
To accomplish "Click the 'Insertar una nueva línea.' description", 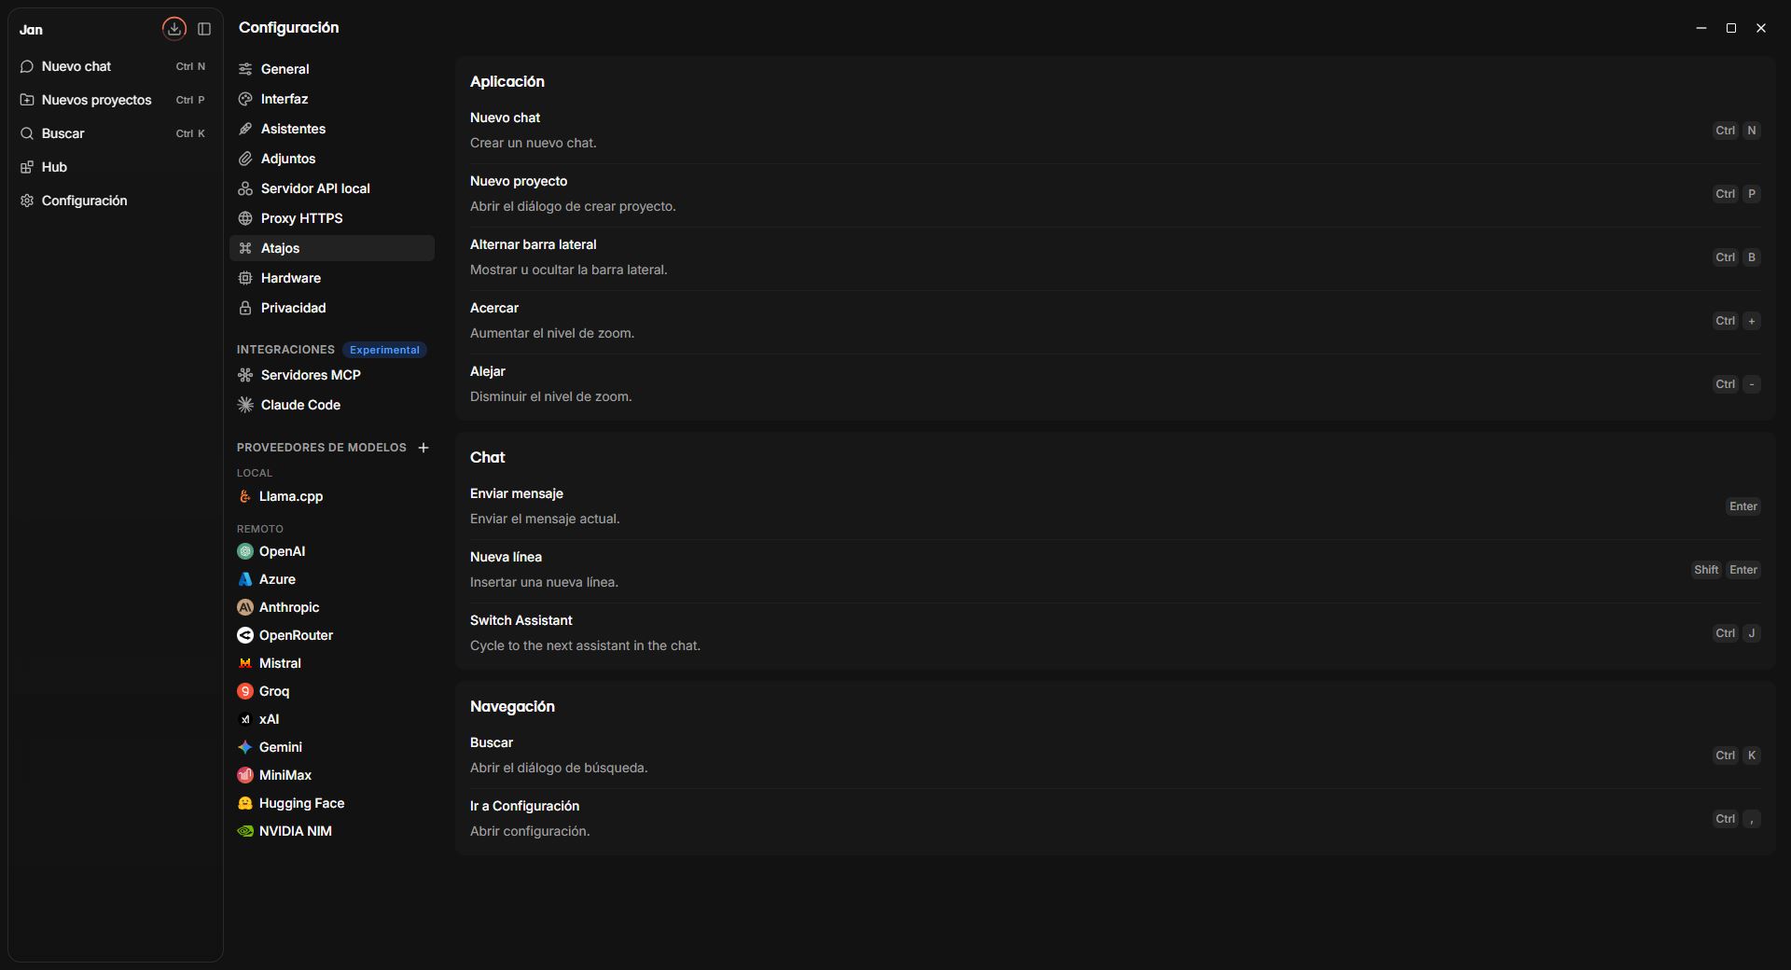I will click(x=544, y=582).
